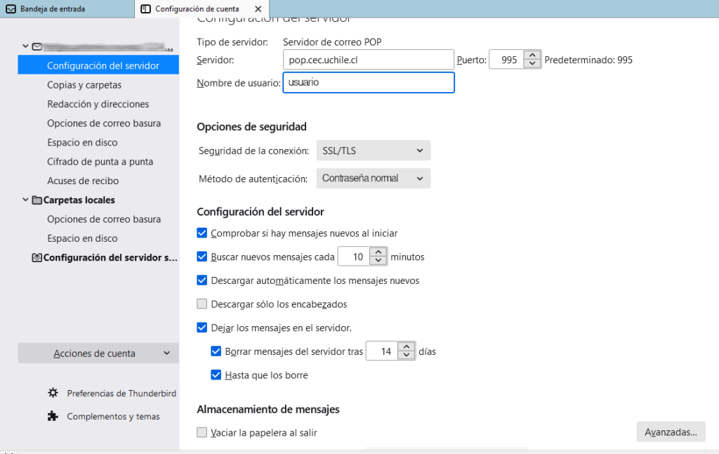This screenshot has width=719, height=454.
Task: Open Método de autenticación dropdown
Action: (x=373, y=179)
